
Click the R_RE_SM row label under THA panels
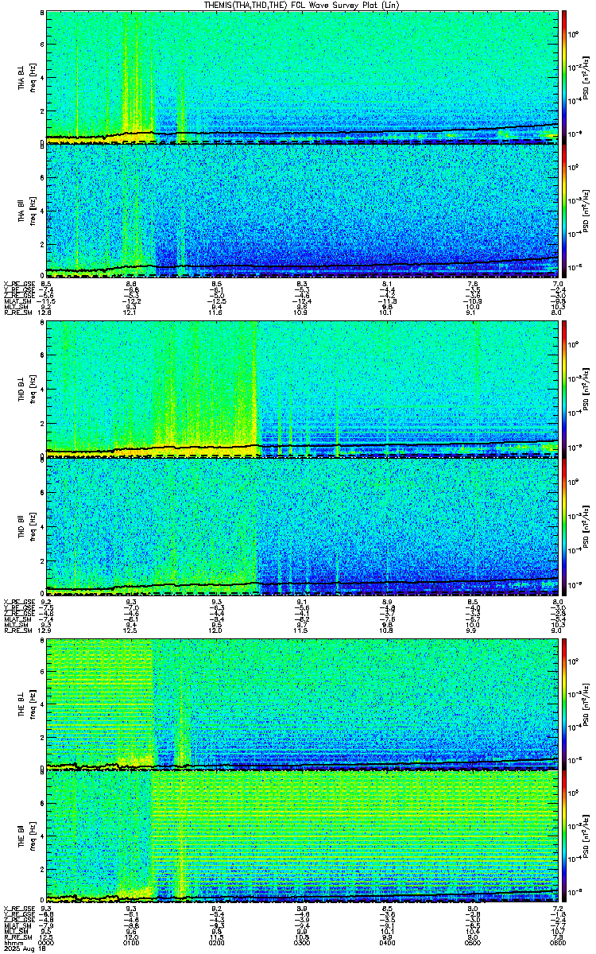point(18,312)
